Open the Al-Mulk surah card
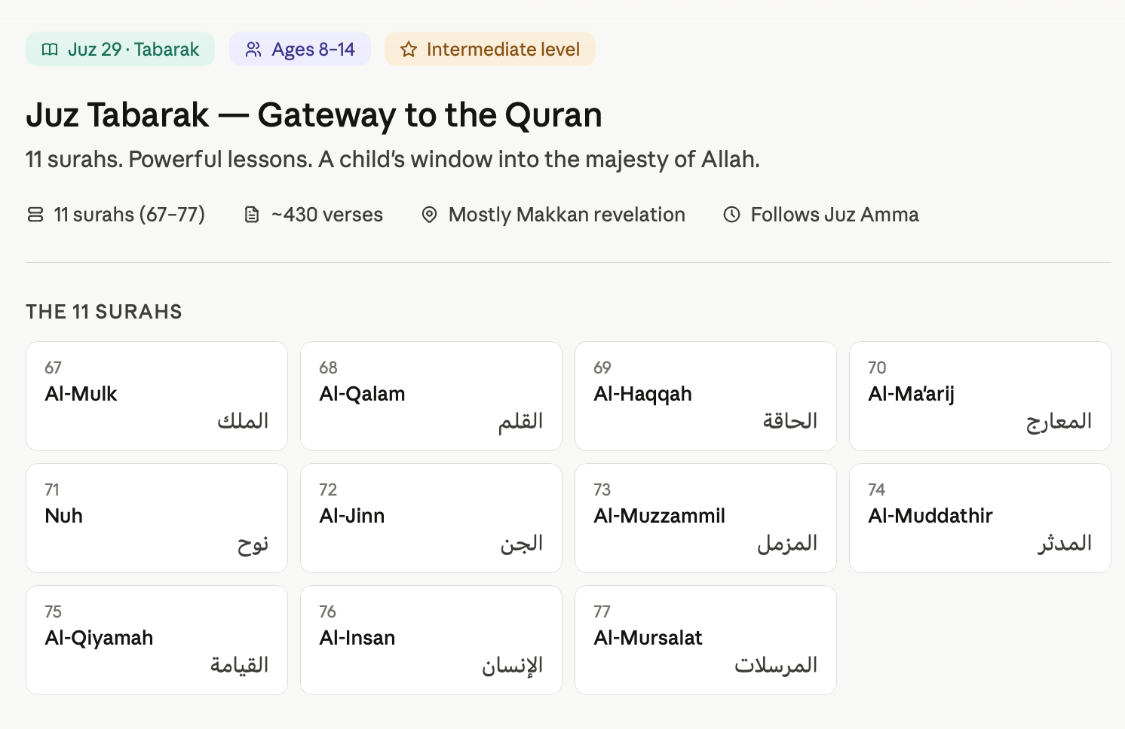The height and width of the screenshot is (729, 1125). click(157, 396)
